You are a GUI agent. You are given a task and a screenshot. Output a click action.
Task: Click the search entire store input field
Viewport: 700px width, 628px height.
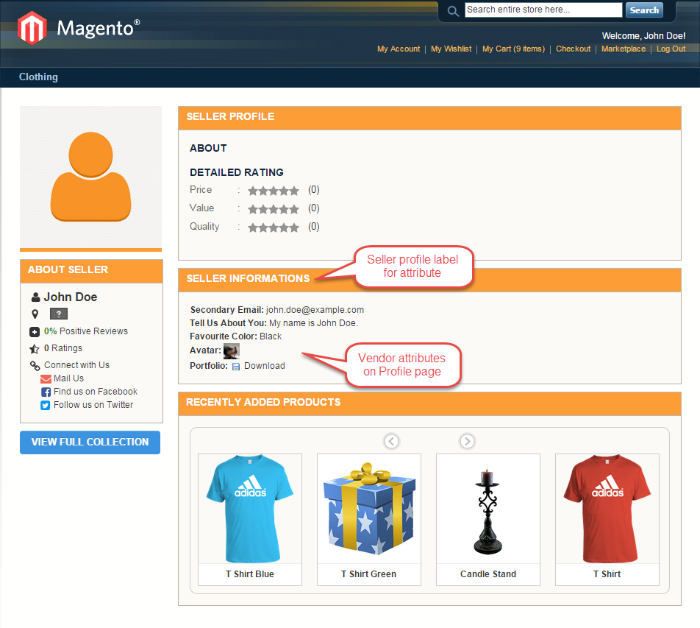point(543,10)
